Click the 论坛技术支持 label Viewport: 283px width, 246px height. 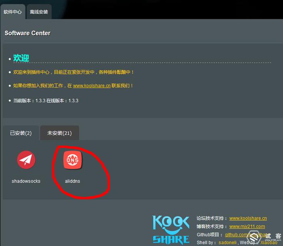tap(211, 218)
